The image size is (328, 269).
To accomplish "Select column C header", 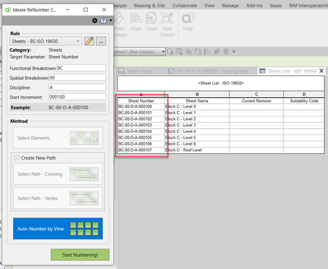I will click(x=256, y=94).
